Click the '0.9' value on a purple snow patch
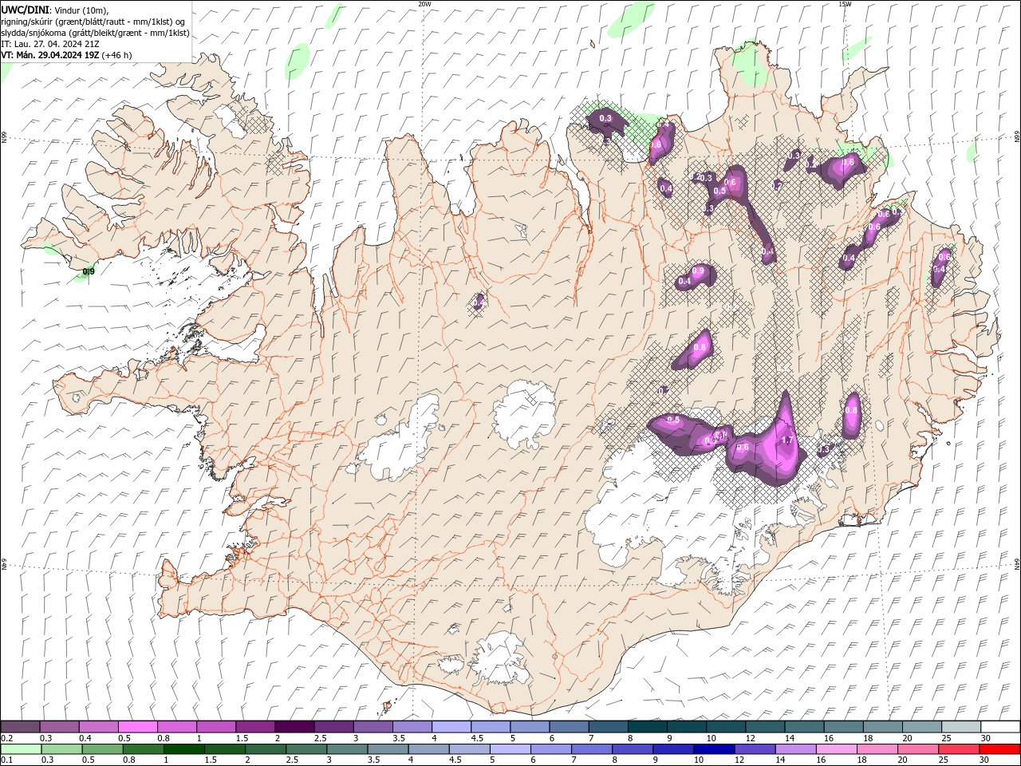 [698, 271]
